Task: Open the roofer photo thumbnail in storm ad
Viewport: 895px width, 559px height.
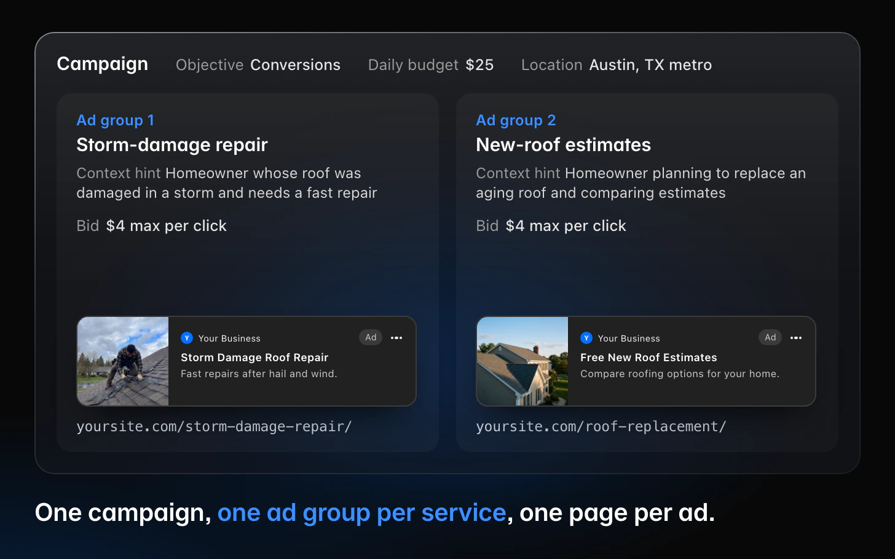Action: [x=123, y=361]
